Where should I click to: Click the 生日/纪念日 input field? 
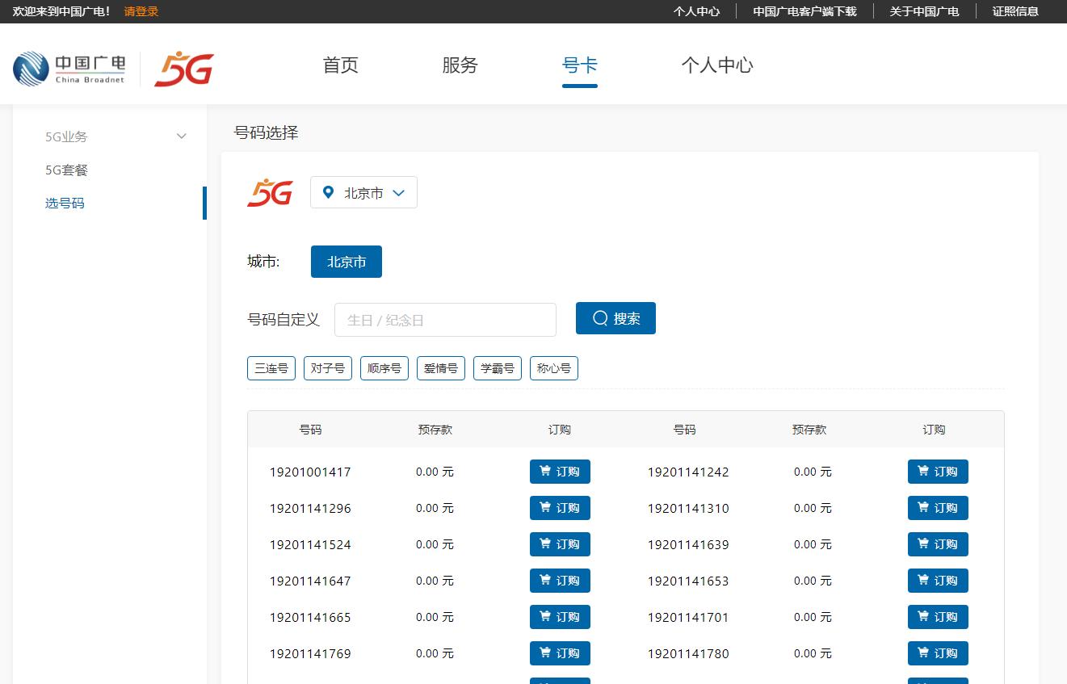pos(445,319)
